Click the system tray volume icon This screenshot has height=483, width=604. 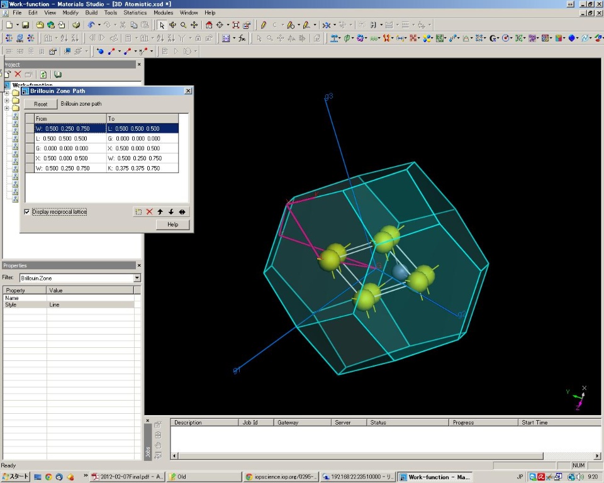pyautogui.click(x=579, y=477)
